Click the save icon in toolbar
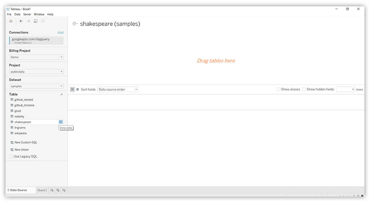The image size is (370, 203). point(36,21)
